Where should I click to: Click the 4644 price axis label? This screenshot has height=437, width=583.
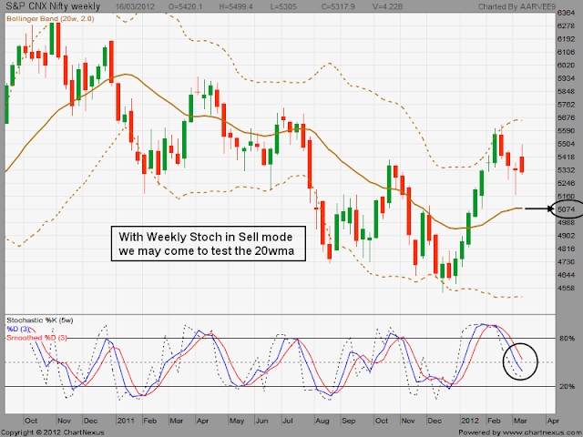click(x=566, y=275)
